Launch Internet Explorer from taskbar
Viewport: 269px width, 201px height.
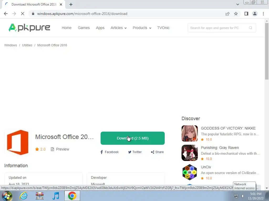(23, 196)
